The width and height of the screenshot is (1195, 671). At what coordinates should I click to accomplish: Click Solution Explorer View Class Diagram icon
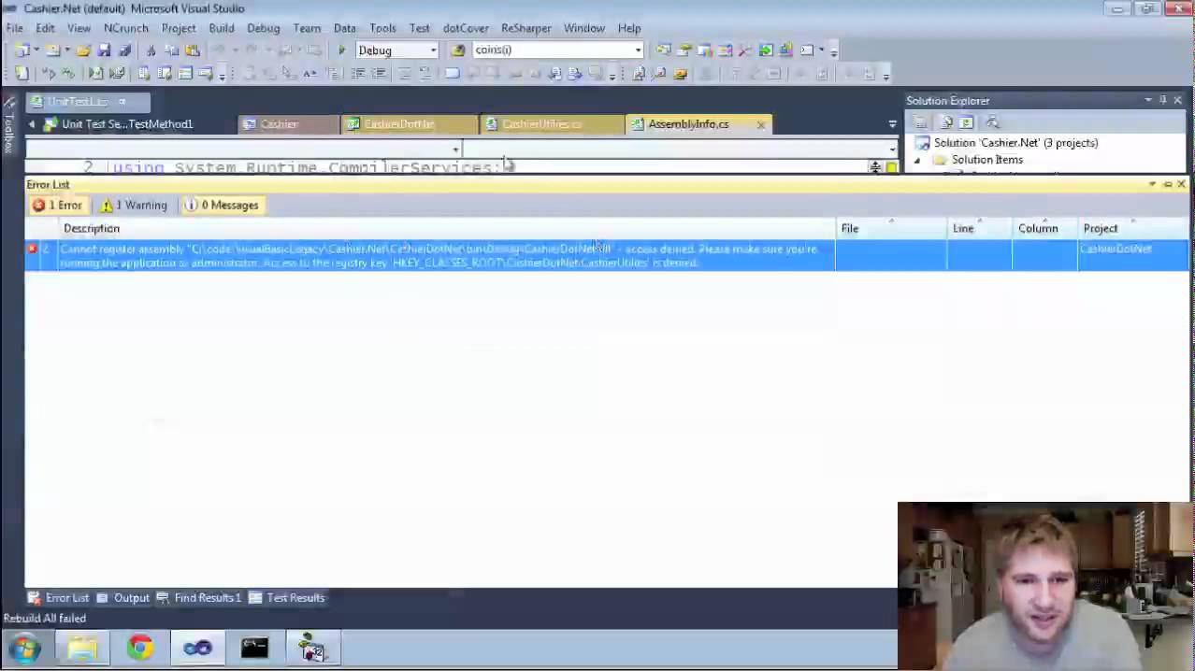pos(992,122)
